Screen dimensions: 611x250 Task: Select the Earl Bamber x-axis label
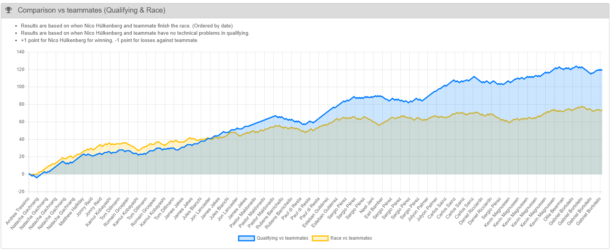click(374, 208)
